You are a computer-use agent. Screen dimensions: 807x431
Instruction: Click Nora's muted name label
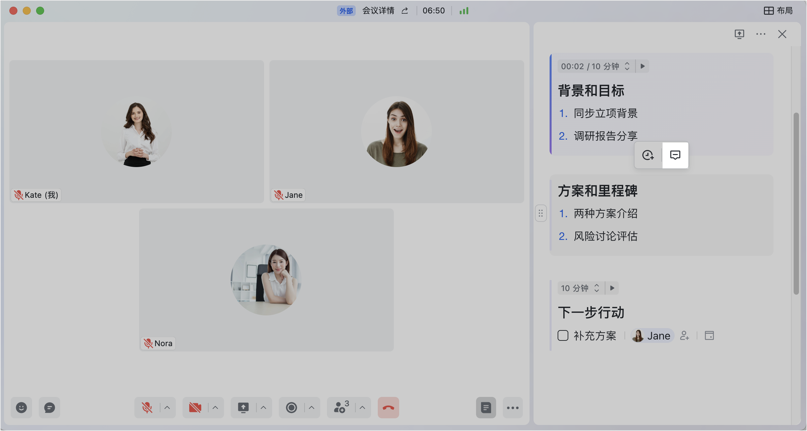(158, 343)
